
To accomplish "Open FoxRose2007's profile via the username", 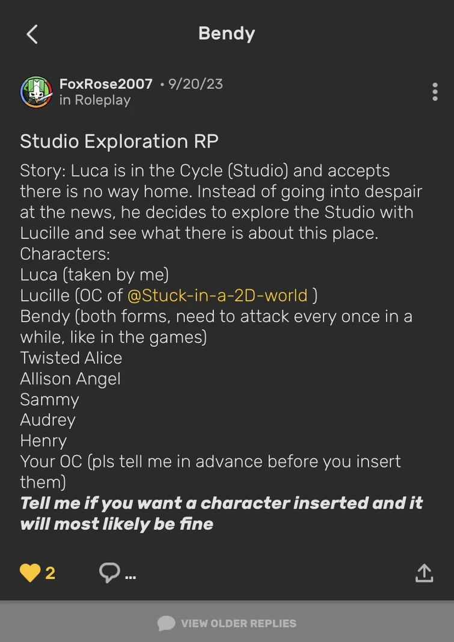I will (106, 83).
